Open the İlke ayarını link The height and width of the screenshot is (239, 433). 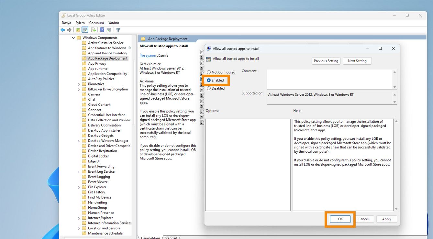tap(148, 56)
